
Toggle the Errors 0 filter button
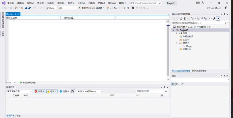coord(39,91)
